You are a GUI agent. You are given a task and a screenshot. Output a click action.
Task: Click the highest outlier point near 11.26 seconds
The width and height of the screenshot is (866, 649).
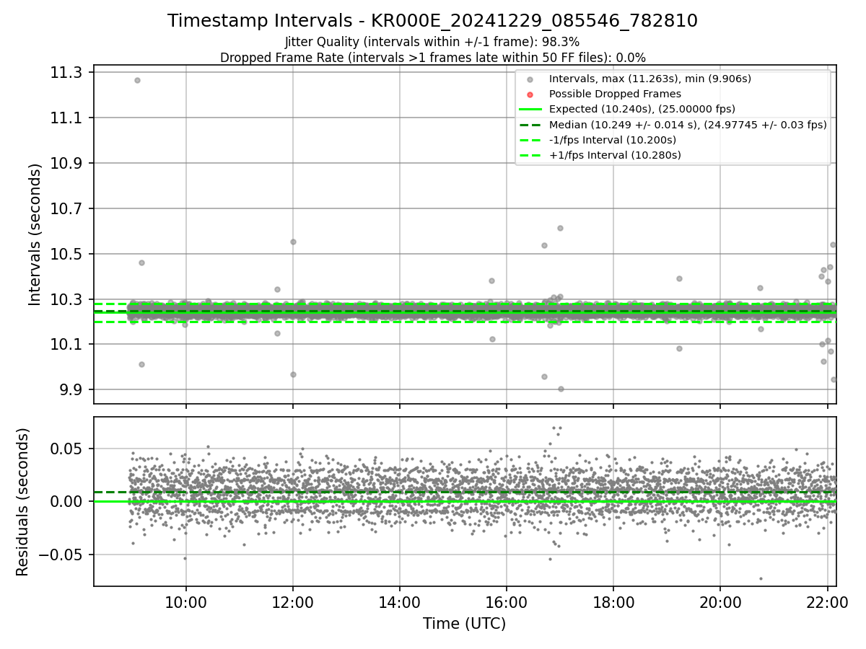pos(137,80)
